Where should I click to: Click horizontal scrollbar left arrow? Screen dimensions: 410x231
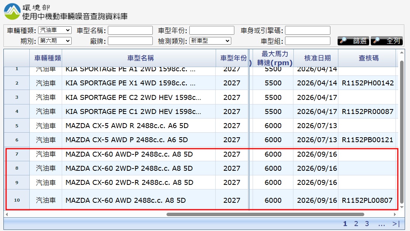point(6,215)
